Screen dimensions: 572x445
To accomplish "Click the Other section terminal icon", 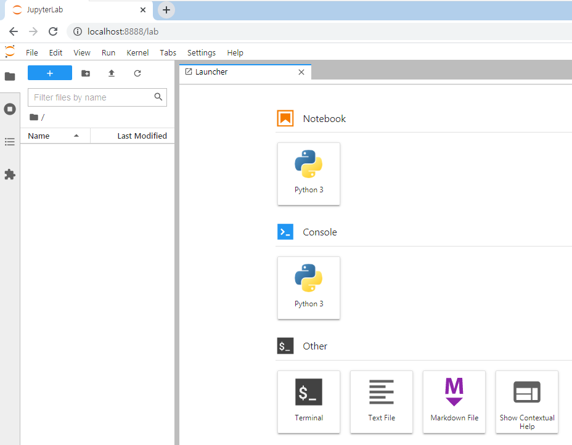I will [285, 346].
